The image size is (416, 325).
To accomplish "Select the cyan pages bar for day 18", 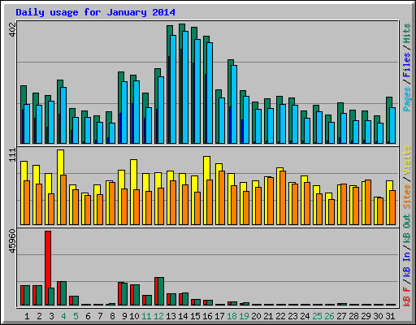I will pos(234,104).
